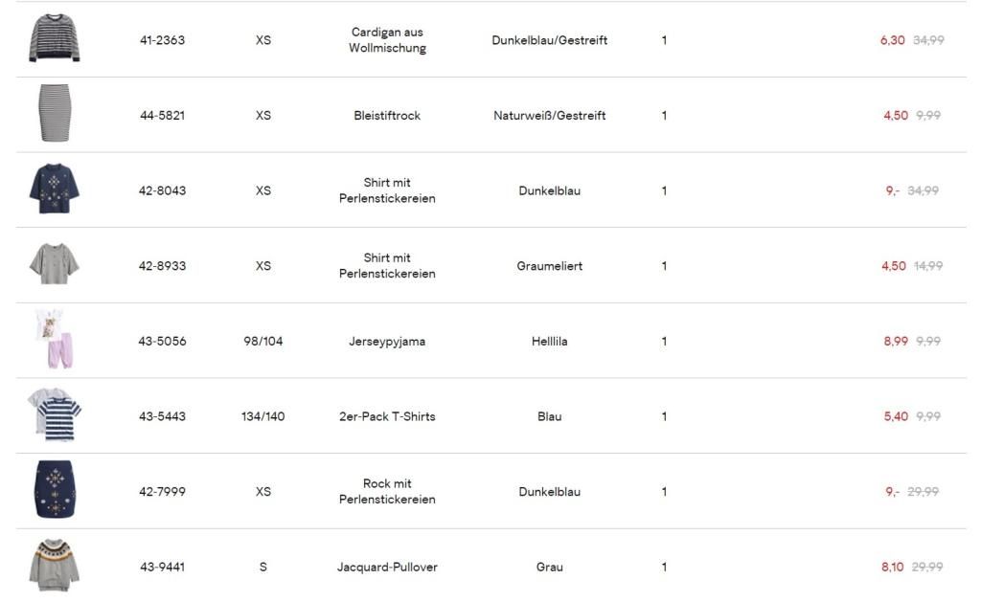Click the Bleistiftrock item name
Screen dimensions: 981x602
pyautogui.click(x=387, y=116)
